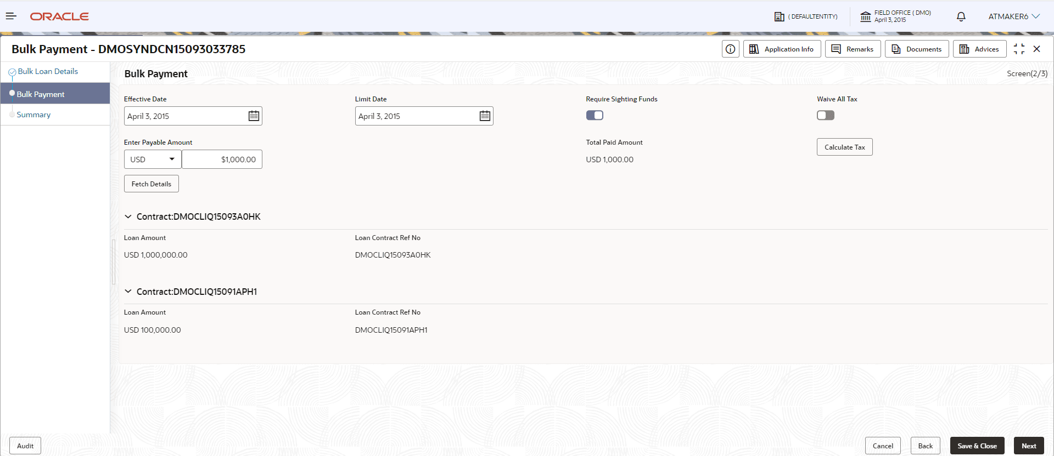This screenshot has width=1054, height=456.
Task: Expand the ATMAKER6 user menu
Action: coord(1014,16)
